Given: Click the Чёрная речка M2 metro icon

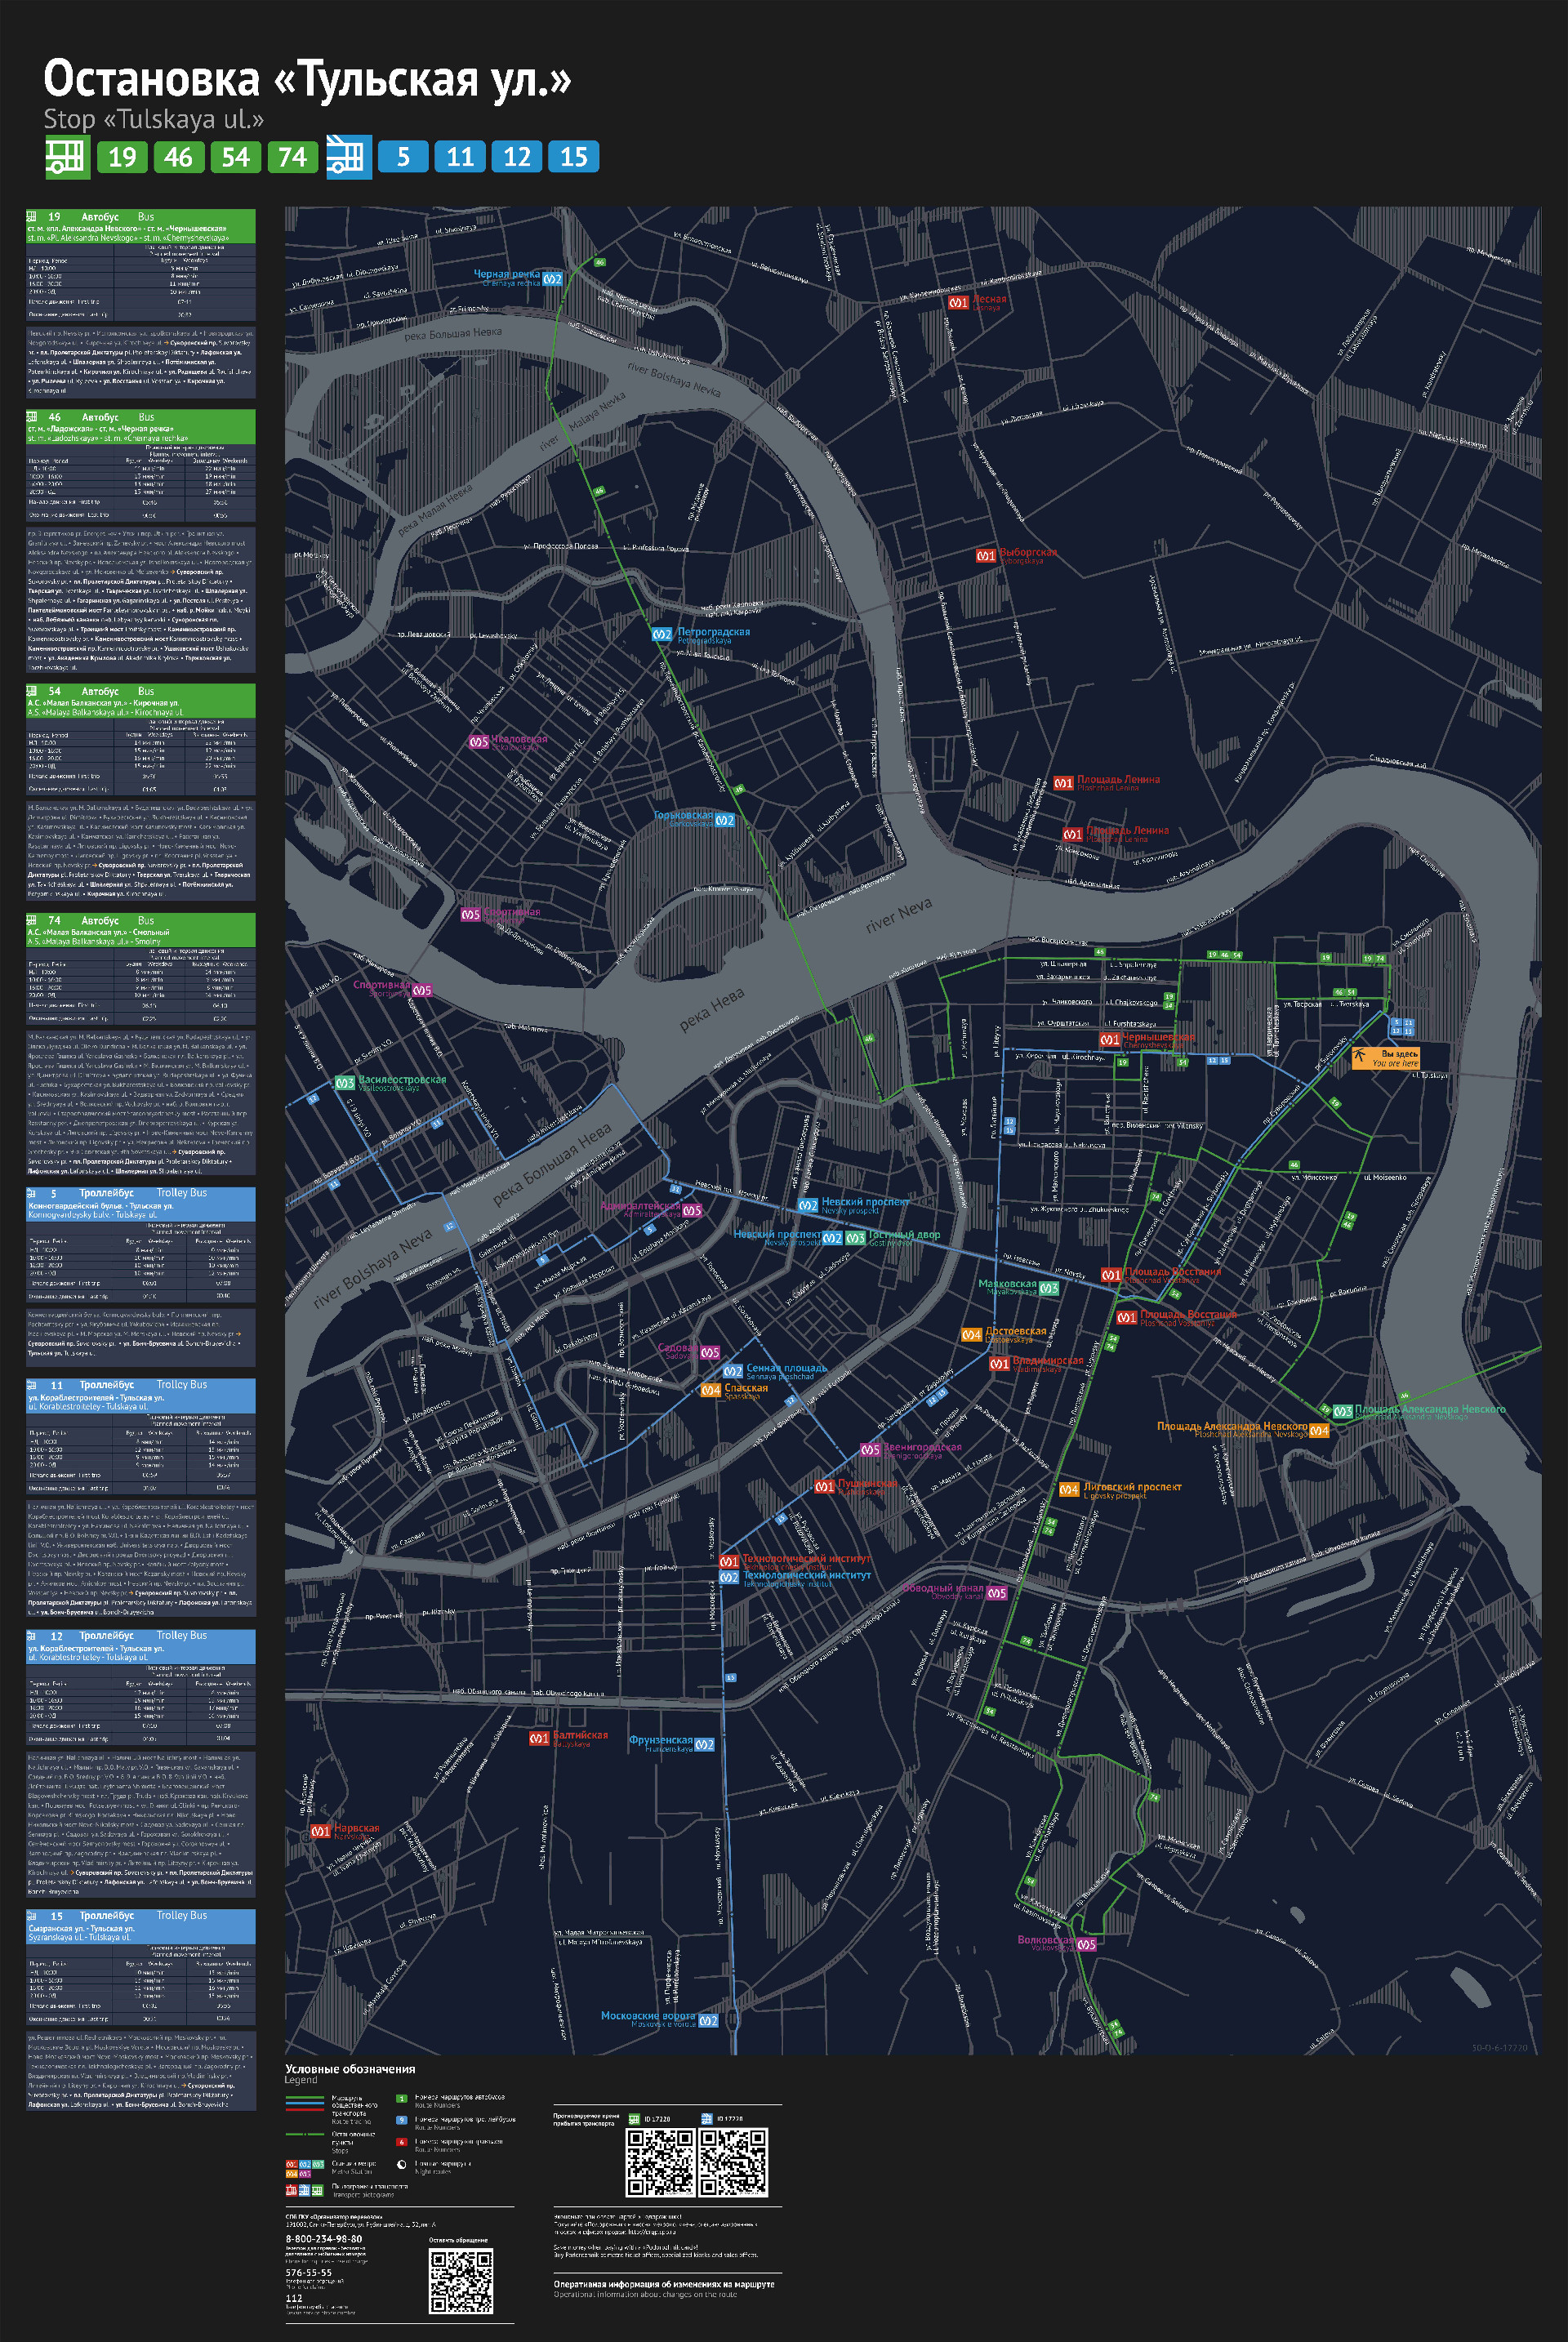Looking at the screenshot, I should coord(553,279).
